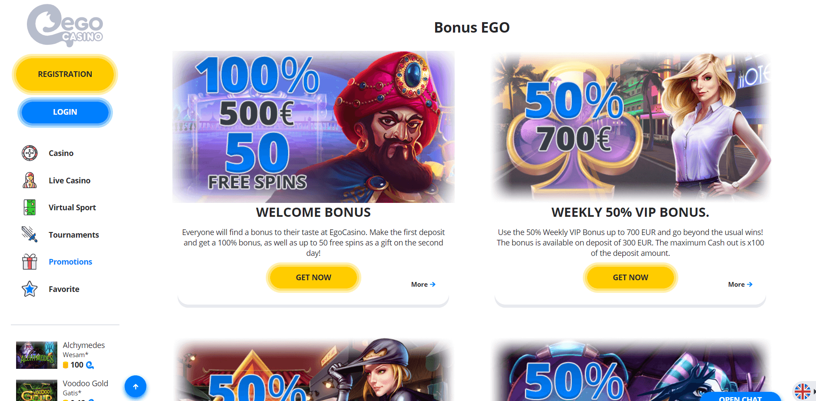The height and width of the screenshot is (401, 816).
Task: Click Get Now under Welcome Bonus
Action: 313,278
